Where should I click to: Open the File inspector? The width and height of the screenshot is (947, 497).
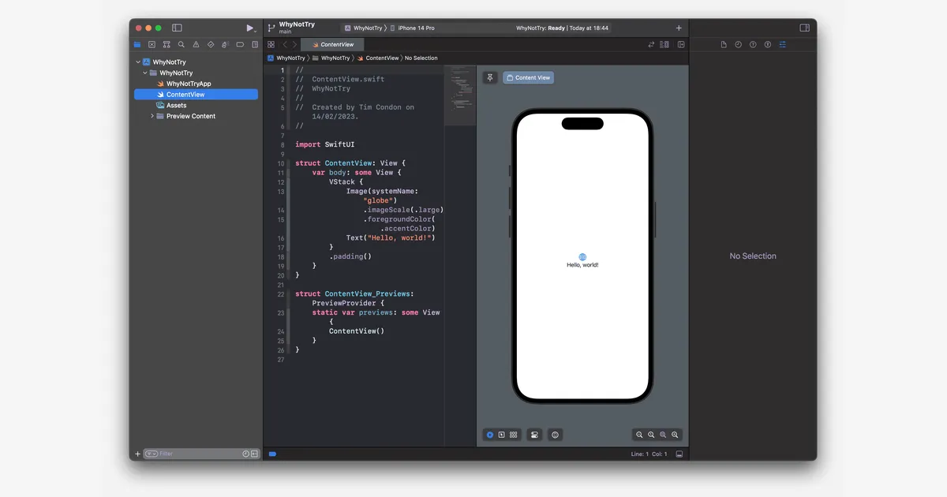point(724,45)
